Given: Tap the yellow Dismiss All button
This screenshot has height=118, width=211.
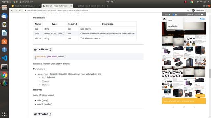Looking at the screenshot, I should coord(200,96).
